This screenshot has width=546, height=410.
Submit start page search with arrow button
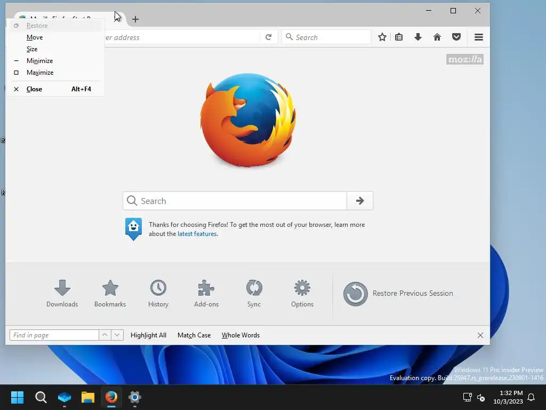pos(360,201)
